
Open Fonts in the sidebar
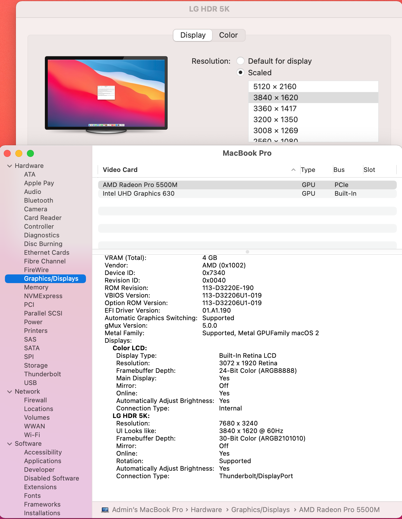(32, 496)
